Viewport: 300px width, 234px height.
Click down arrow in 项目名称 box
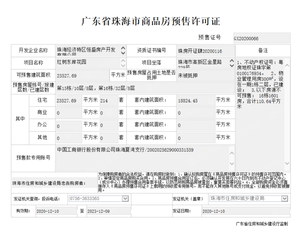[x=123, y=66]
